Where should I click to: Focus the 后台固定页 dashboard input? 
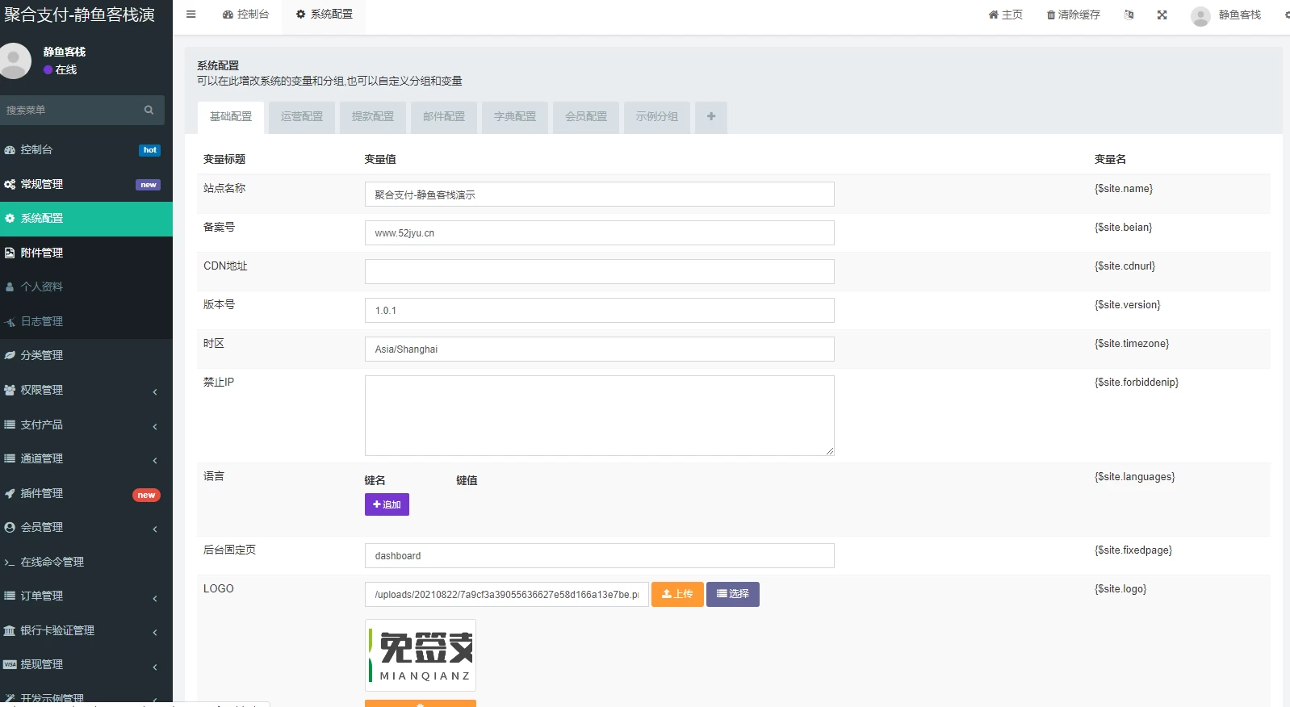(599, 556)
